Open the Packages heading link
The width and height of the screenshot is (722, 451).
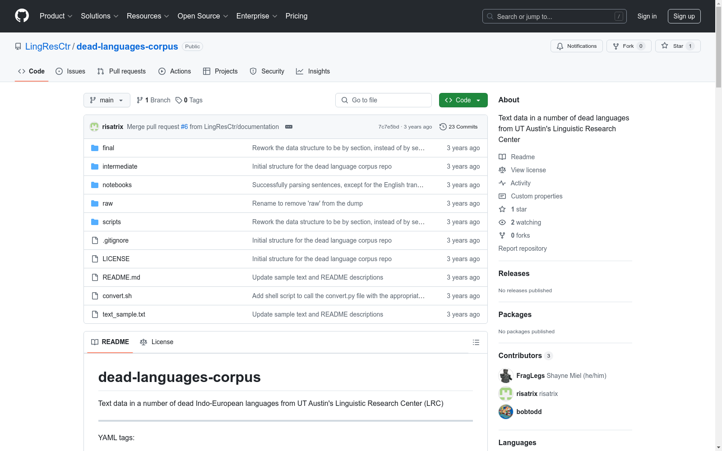pos(515,314)
